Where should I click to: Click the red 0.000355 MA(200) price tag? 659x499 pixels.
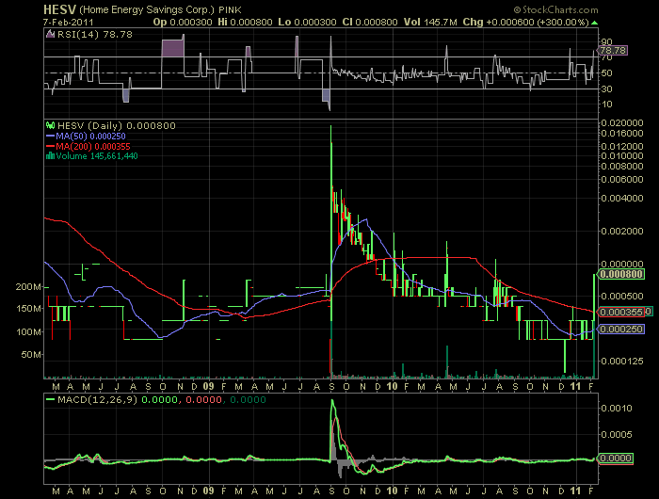(x=621, y=312)
